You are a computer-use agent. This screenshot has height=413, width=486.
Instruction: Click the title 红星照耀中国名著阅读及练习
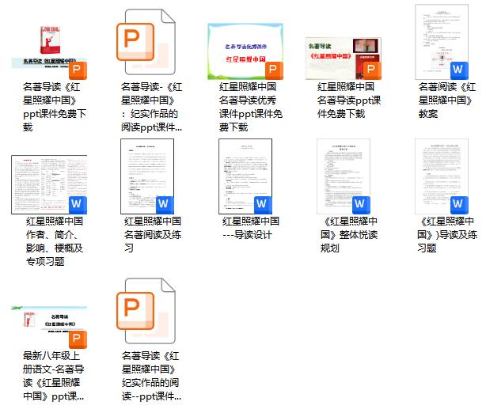tap(152, 235)
